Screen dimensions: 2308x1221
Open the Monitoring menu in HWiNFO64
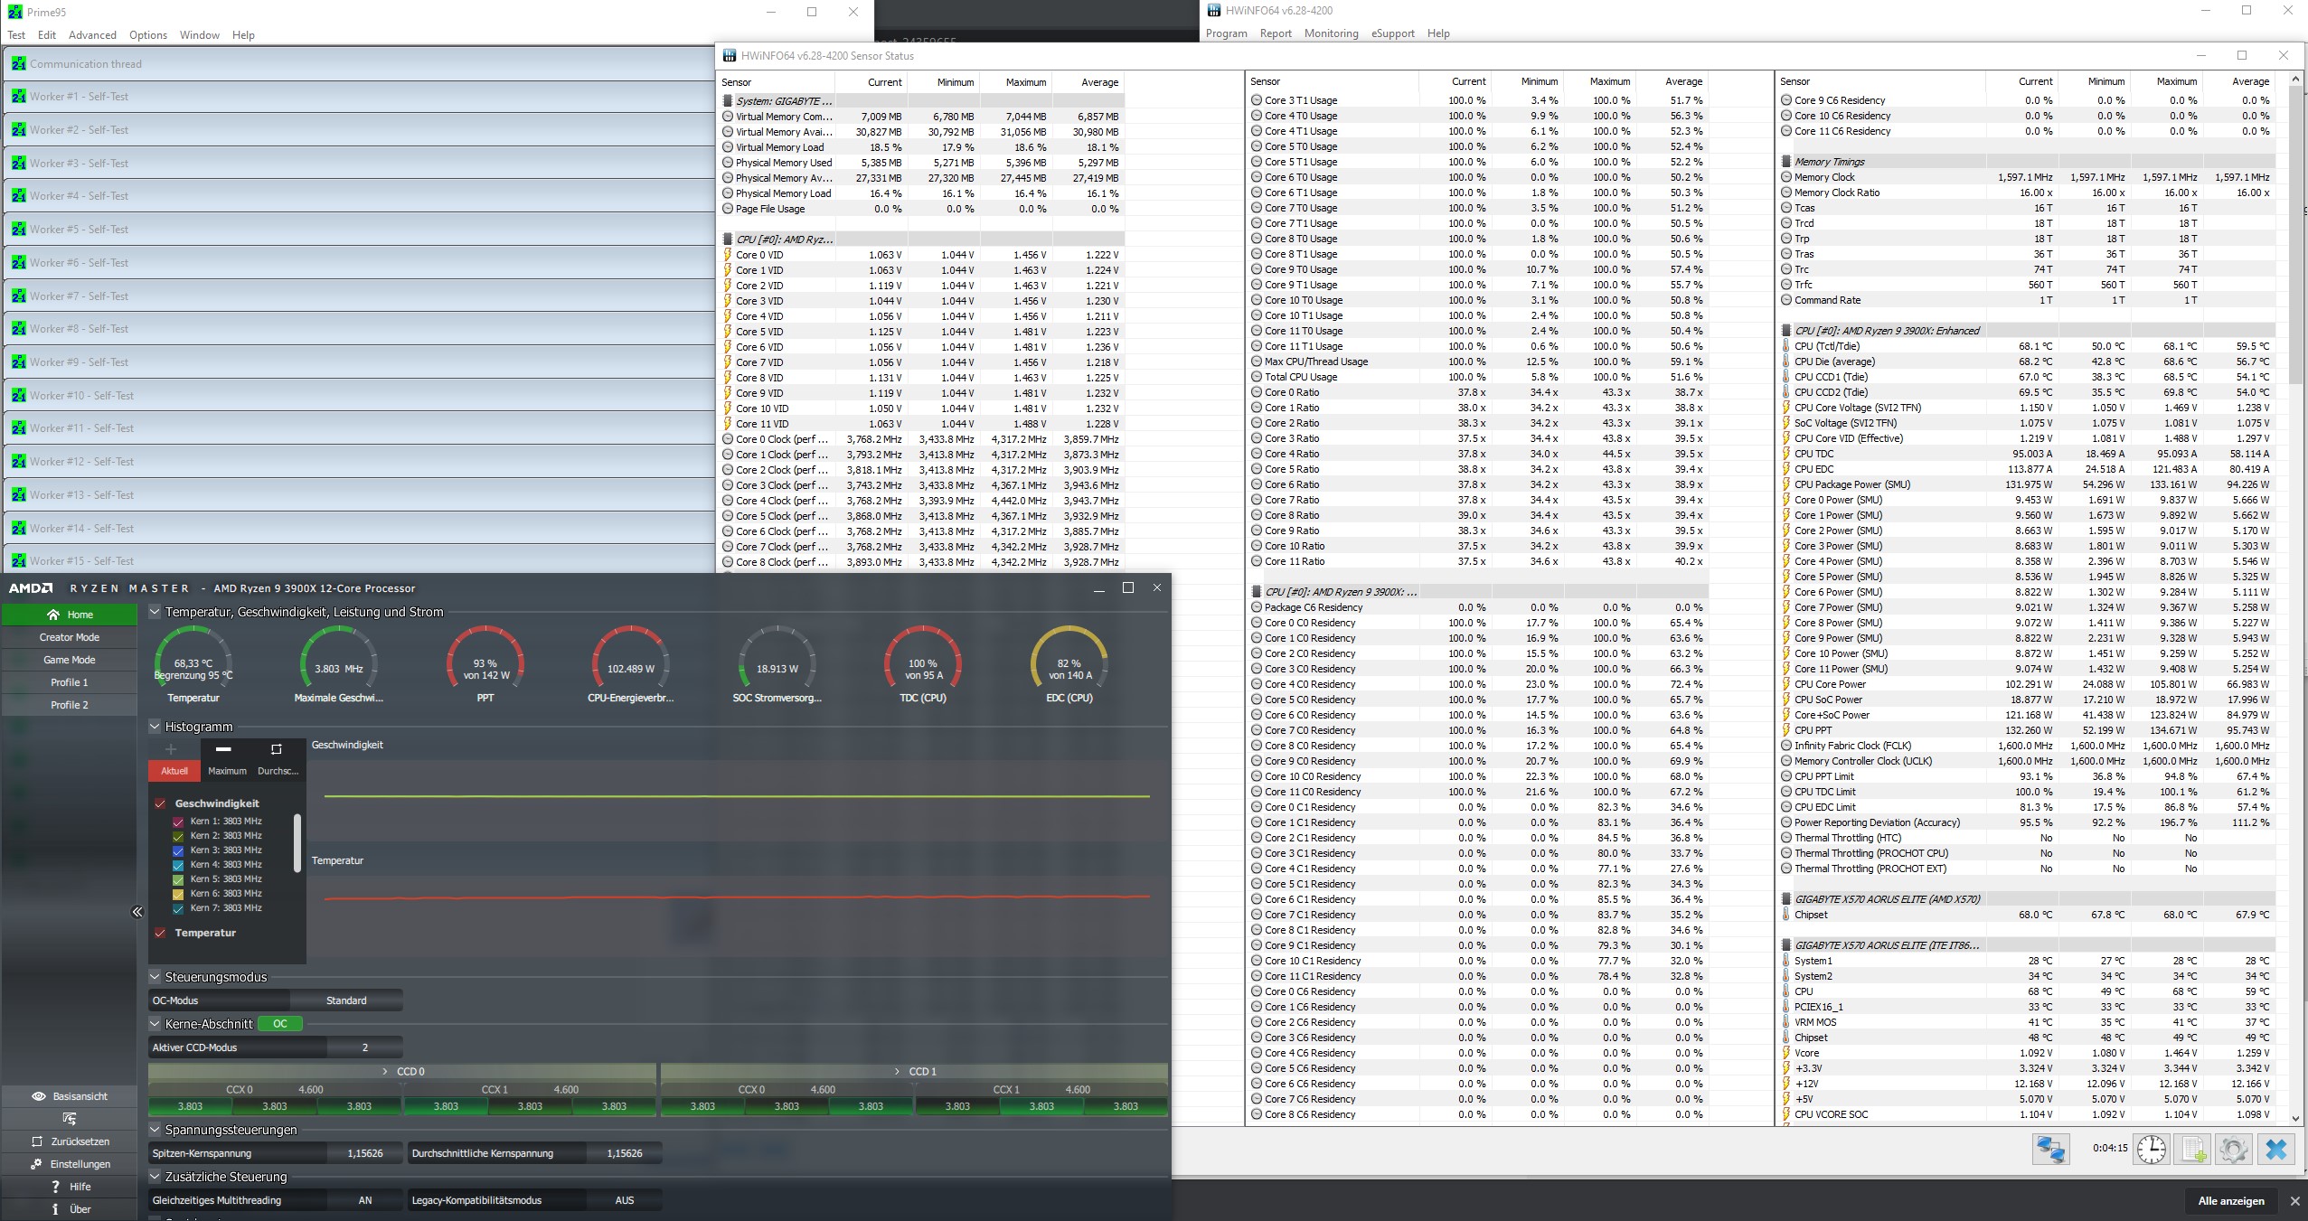[1331, 33]
